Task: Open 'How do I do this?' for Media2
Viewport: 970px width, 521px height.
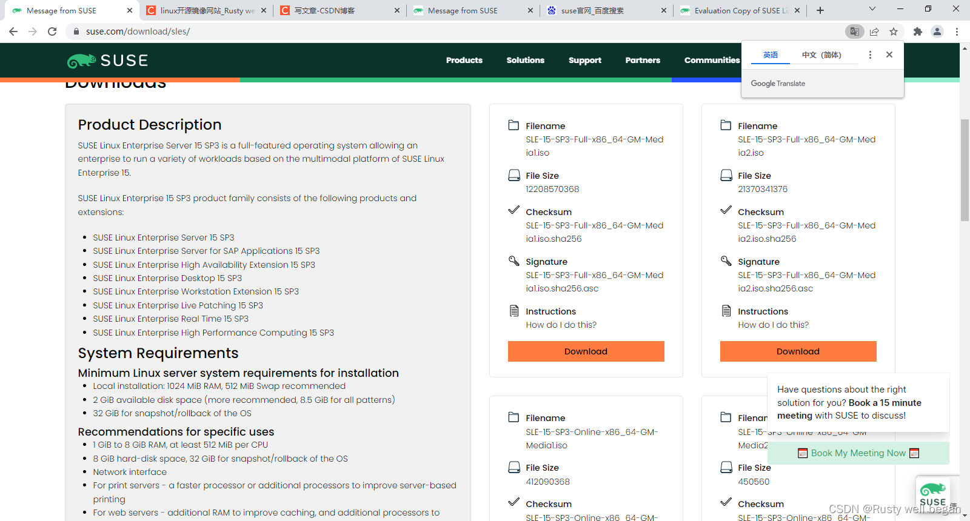Action: [x=774, y=325]
